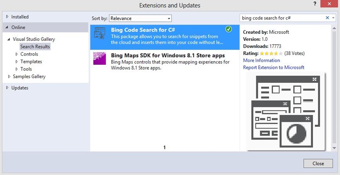Image resolution: width=340 pixels, height=175 pixels.
Task: Collapse the Online category
Action: (7, 27)
